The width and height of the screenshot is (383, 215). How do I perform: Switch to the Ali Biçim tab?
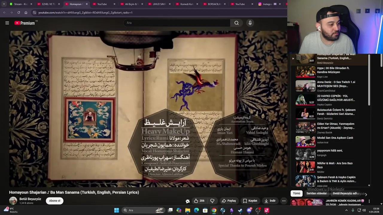132,4
